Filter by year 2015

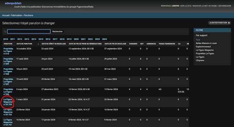[41, 39]
